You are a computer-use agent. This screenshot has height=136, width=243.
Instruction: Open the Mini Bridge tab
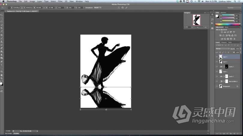pyautogui.click(x=8, y=134)
